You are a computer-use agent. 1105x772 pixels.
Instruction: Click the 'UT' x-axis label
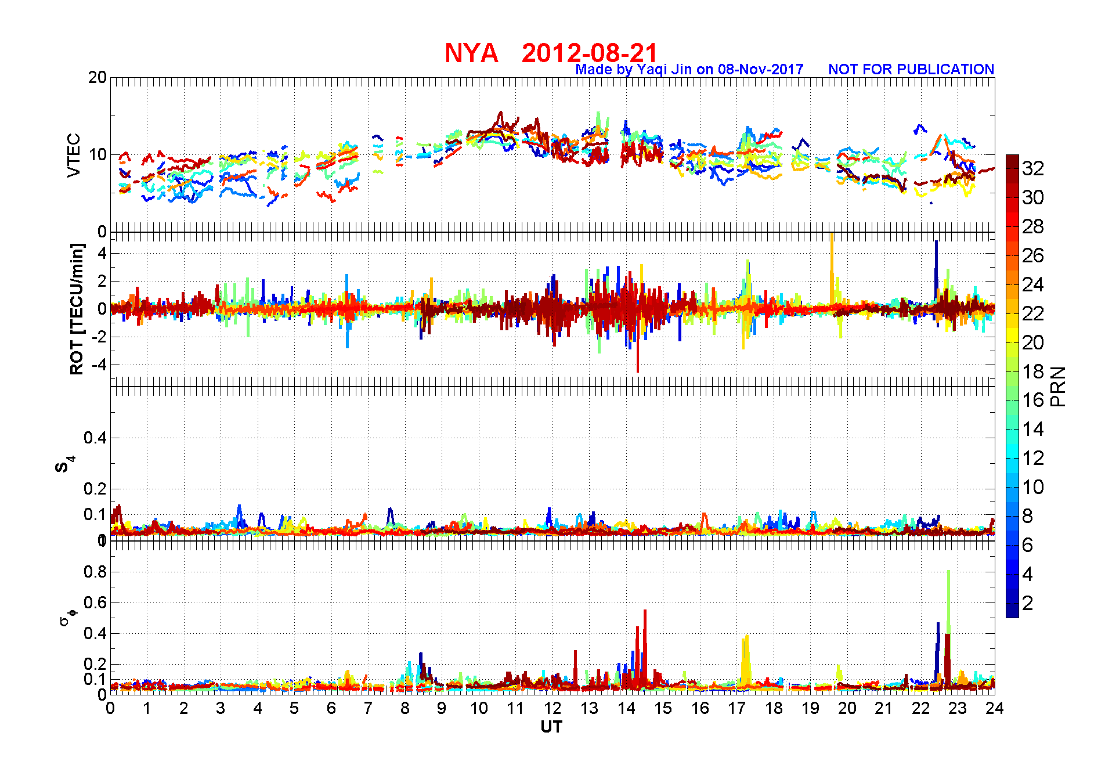[551, 727]
